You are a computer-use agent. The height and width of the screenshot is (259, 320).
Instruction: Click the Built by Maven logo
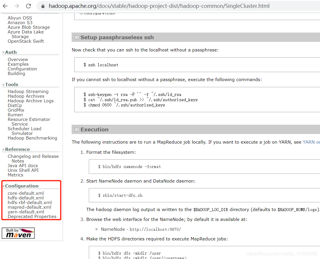point(18,233)
